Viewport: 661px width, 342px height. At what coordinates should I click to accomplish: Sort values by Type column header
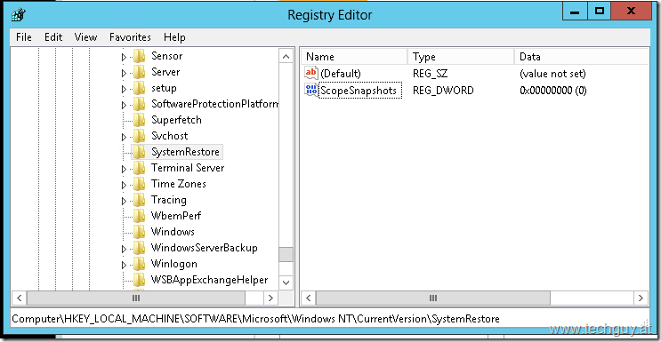(x=461, y=57)
